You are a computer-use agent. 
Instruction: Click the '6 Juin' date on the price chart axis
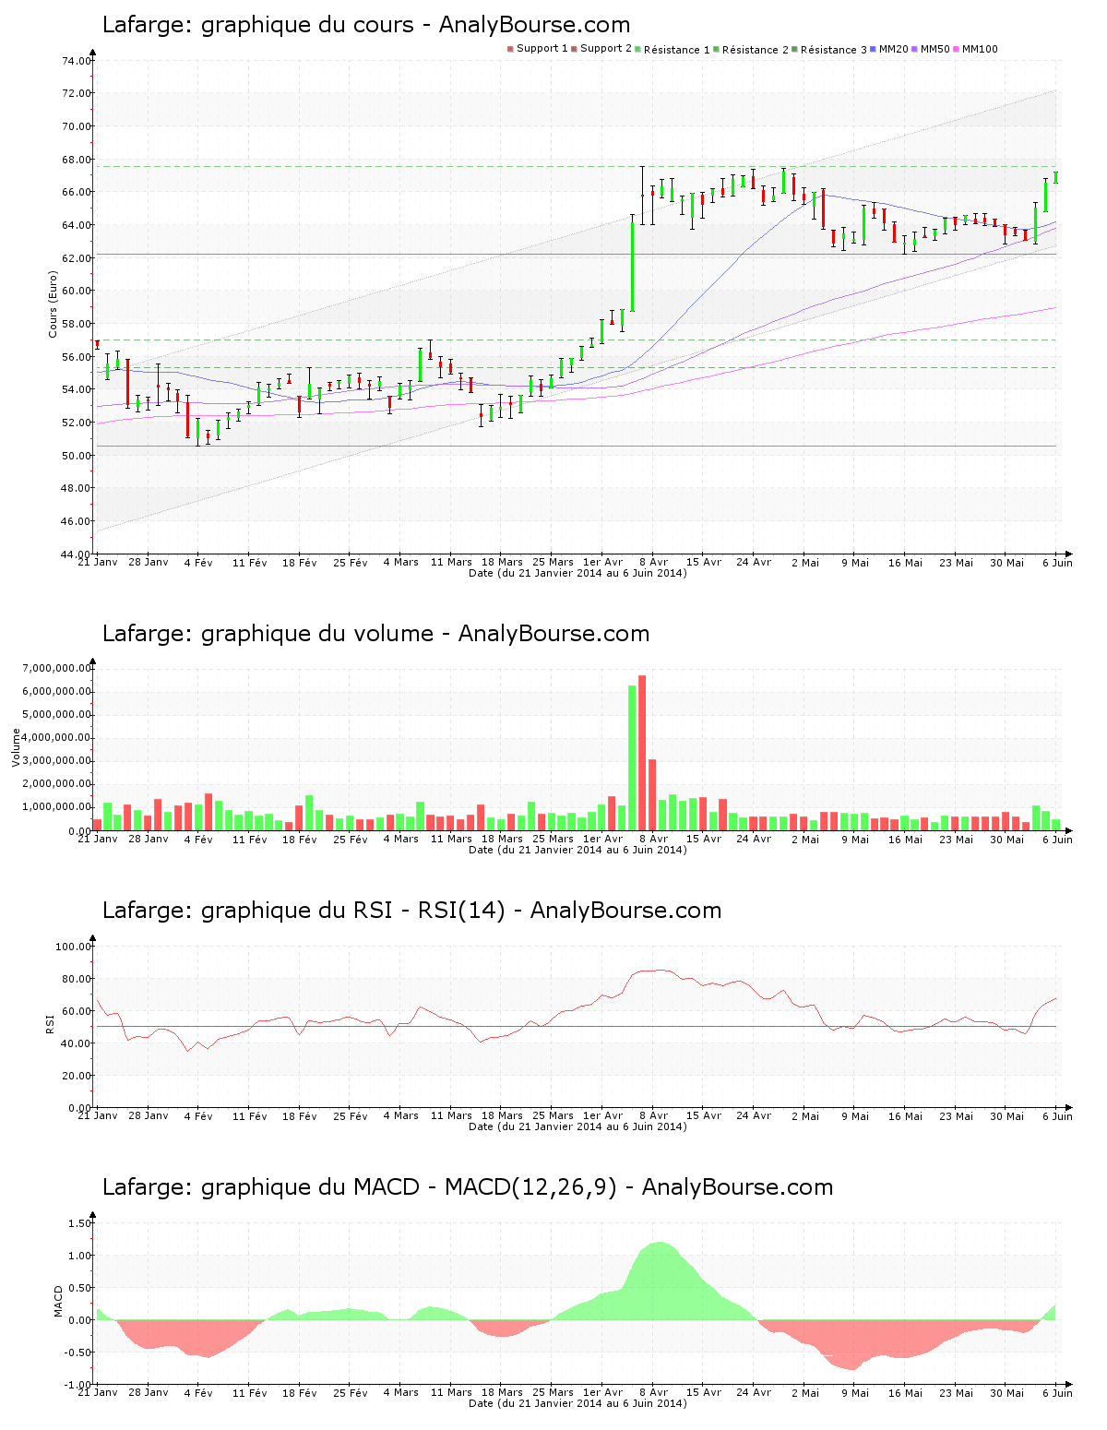coord(1057,562)
